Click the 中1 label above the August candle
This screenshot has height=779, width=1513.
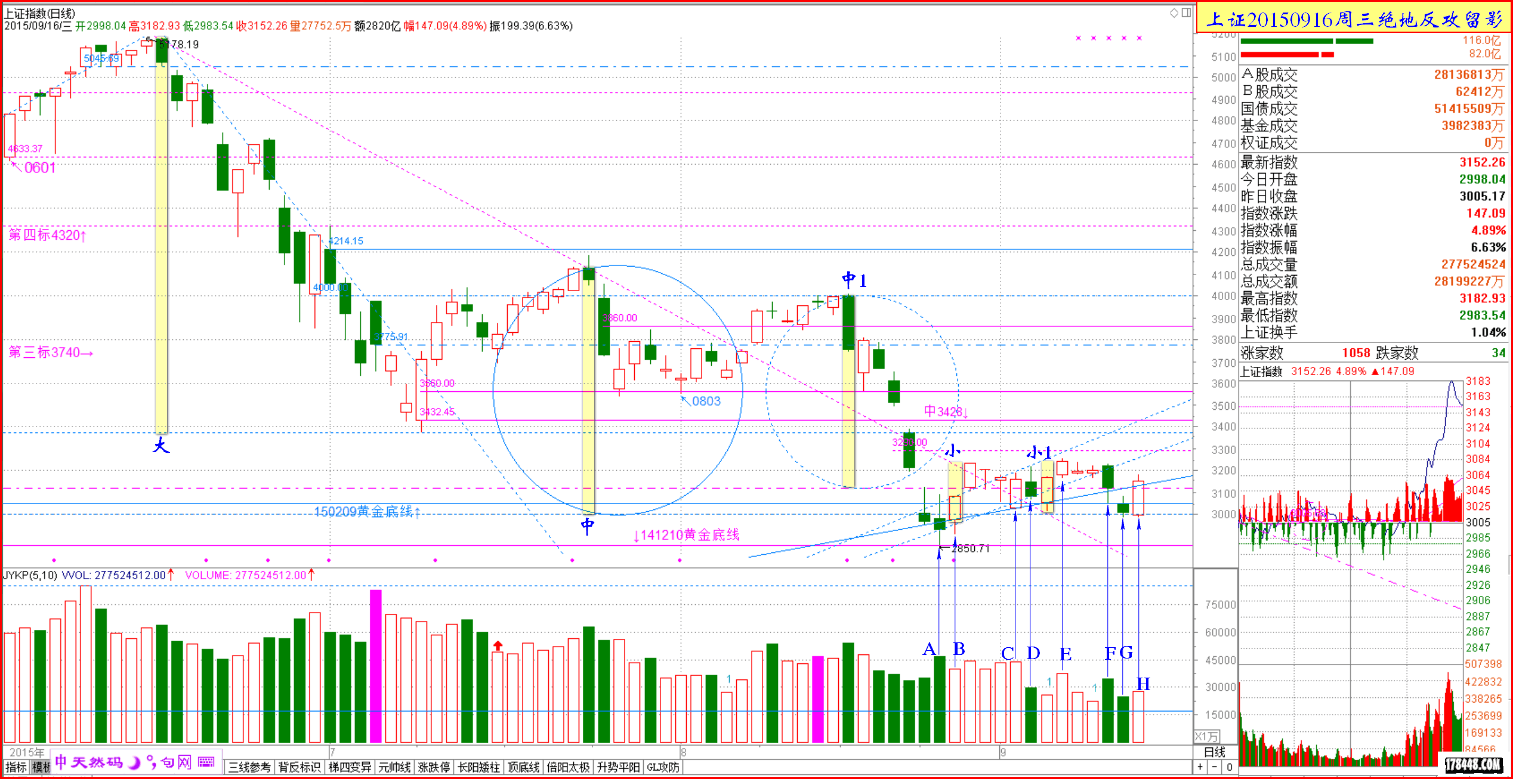point(854,280)
